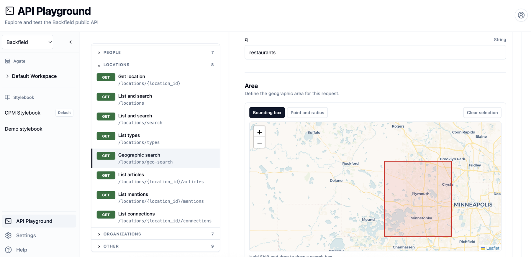
Task: Click the String type label
Action: (x=500, y=39)
